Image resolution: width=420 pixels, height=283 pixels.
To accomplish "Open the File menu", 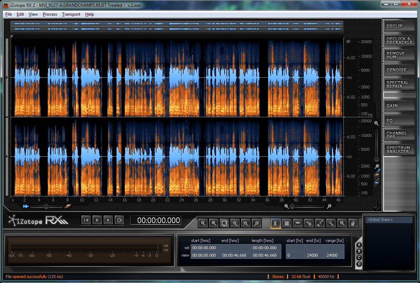I will (x=9, y=14).
